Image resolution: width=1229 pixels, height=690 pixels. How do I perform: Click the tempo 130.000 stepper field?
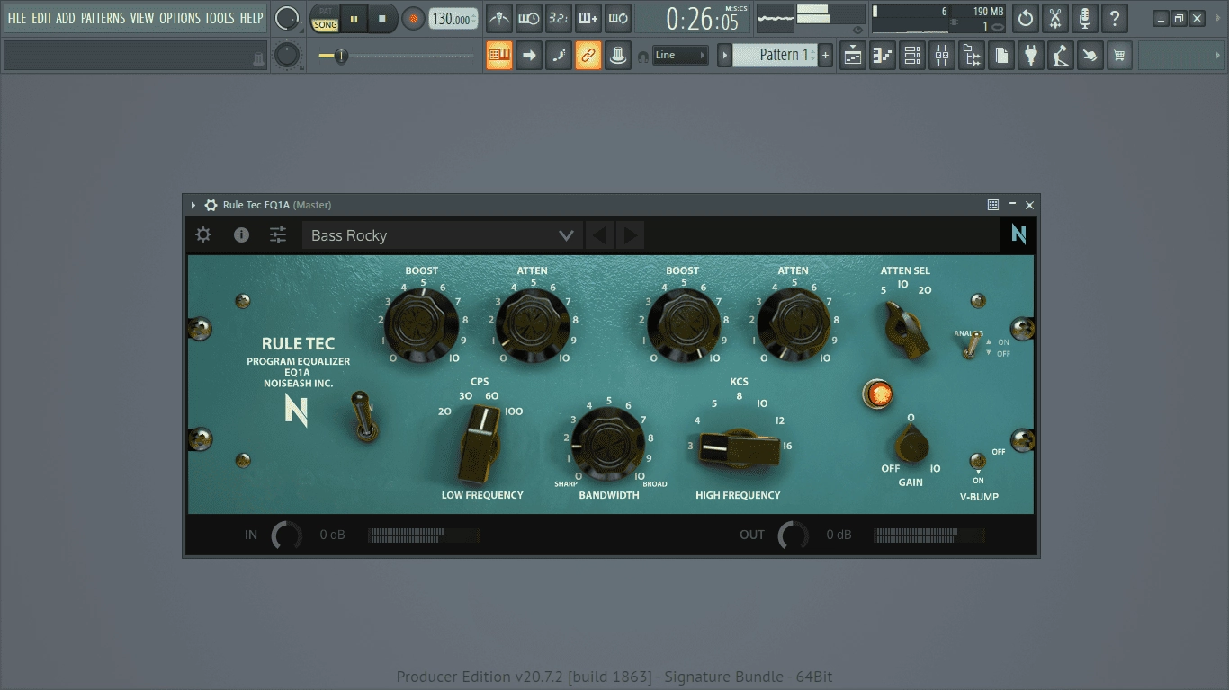coord(453,19)
